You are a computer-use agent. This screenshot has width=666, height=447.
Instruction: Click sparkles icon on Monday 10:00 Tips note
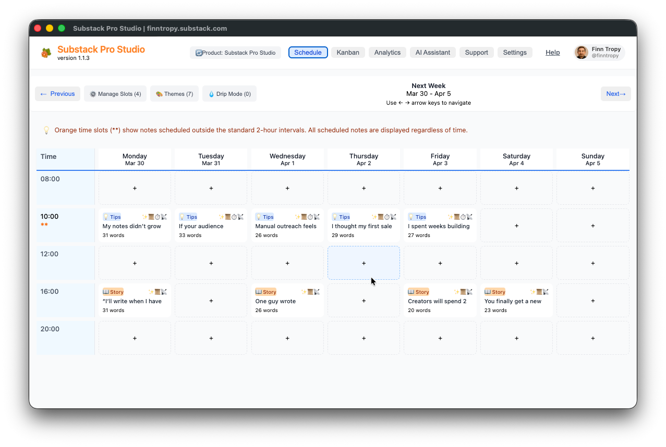click(145, 217)
